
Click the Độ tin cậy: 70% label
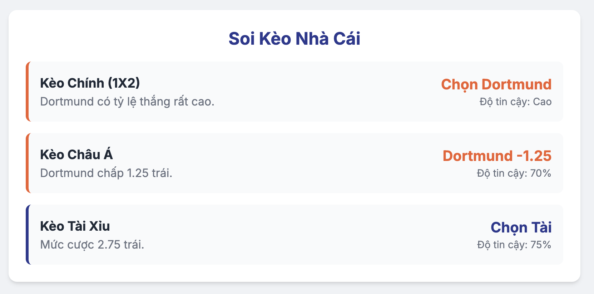click(514, 173)
